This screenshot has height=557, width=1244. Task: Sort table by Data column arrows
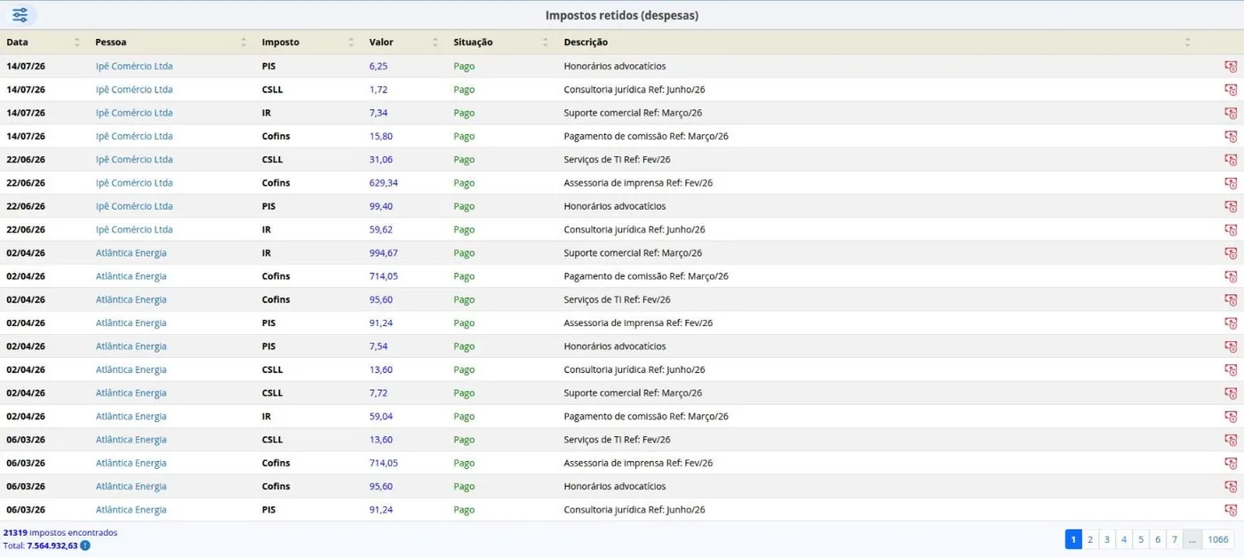[76, 43]
